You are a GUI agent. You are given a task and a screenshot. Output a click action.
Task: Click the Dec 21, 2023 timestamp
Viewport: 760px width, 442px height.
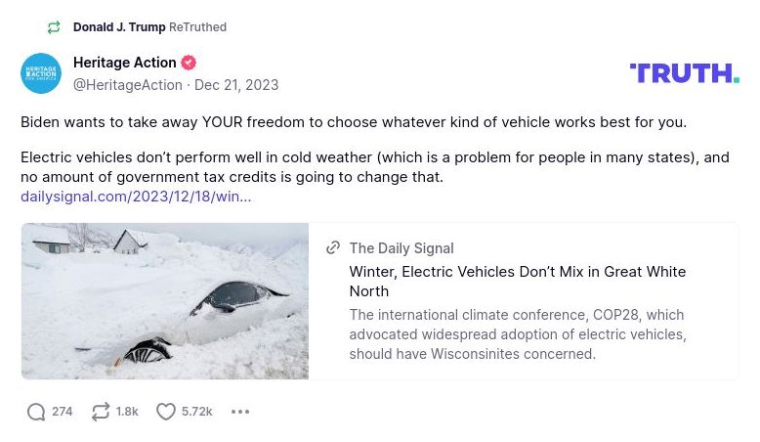tap(236, 85)
